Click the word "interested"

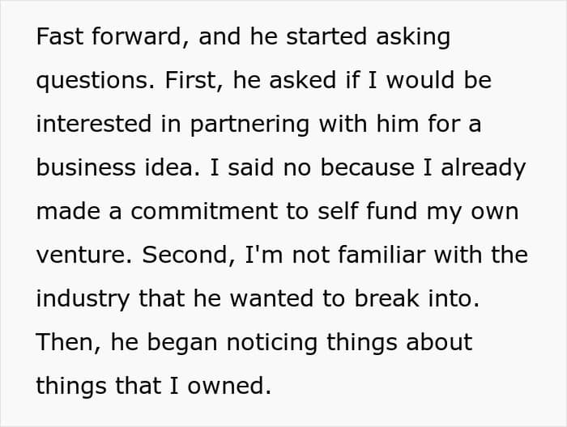tap(94, 124)
